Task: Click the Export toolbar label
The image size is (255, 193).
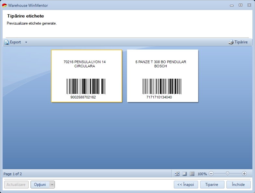Action: [x=16, y=42]
